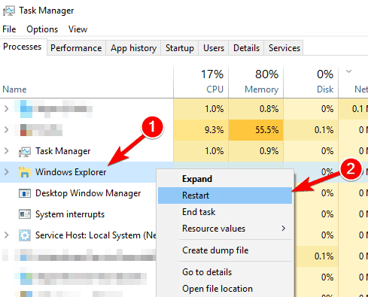Select the Task Manager process name

[x=62, y=151]
